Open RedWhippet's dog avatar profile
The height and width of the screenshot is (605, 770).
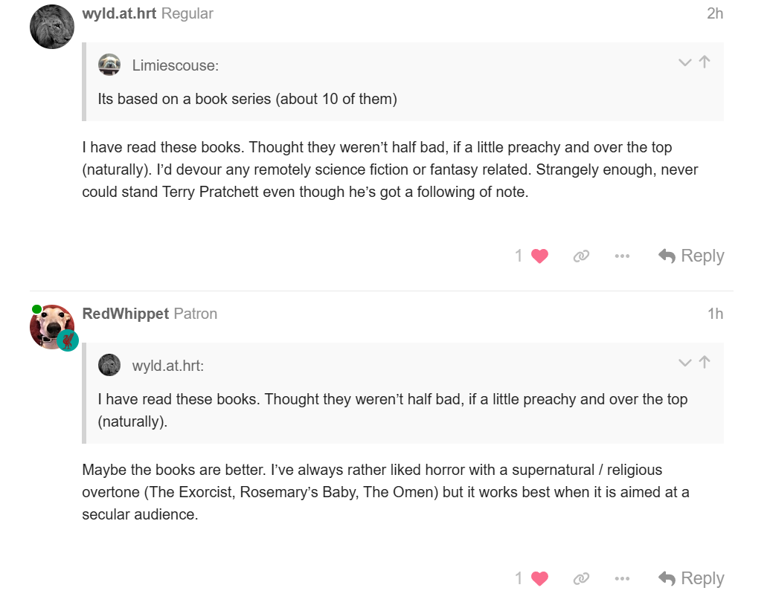pyautogui.click(x=51, y=326)
